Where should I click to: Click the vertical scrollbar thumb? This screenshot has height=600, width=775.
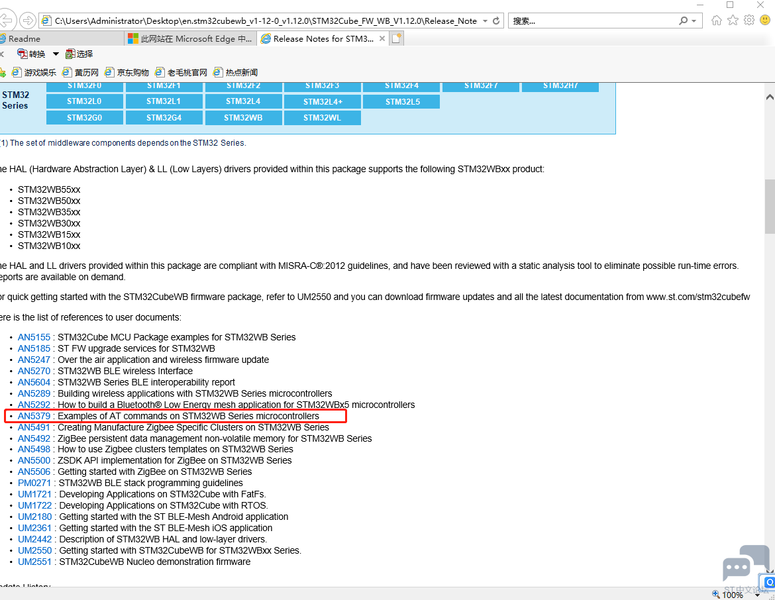(x=770, y=207)
